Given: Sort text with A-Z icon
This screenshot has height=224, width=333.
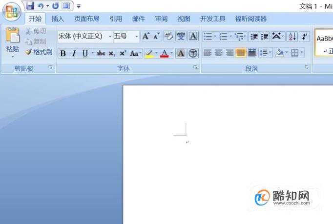Looking at the screenshot, I should 292,36.
